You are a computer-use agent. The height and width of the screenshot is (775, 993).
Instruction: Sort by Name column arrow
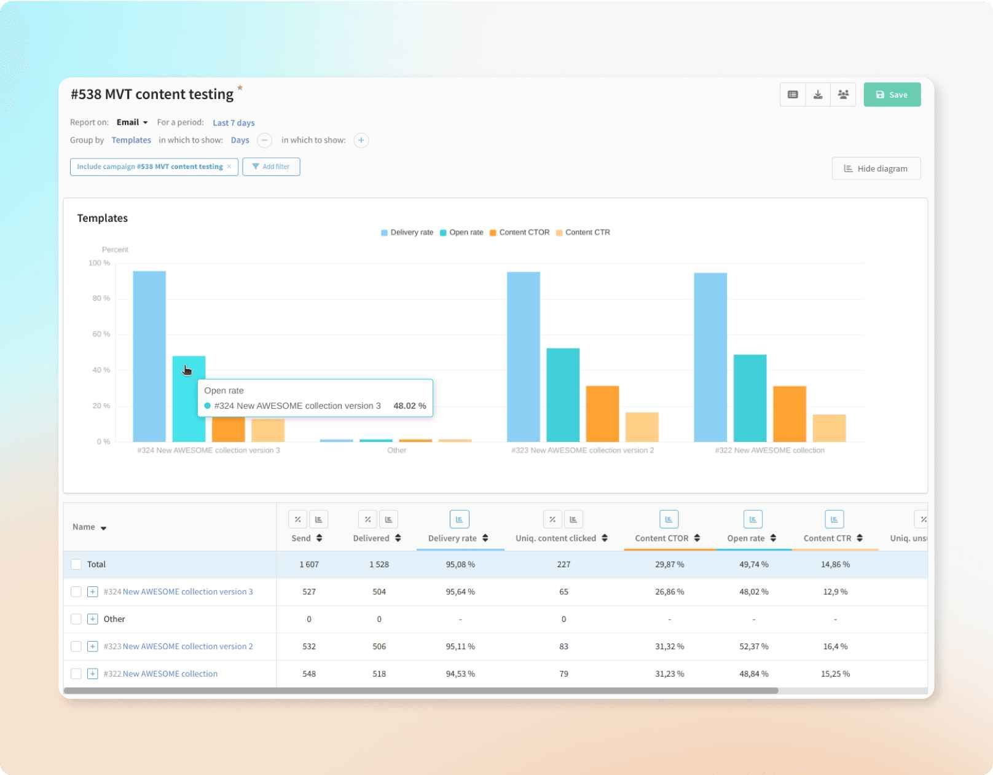[x=103, y=528]
